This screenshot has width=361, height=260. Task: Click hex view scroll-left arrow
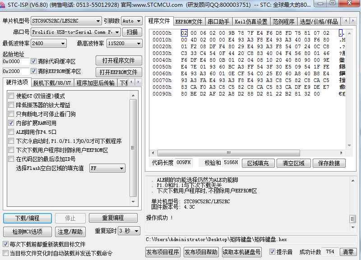153,153
